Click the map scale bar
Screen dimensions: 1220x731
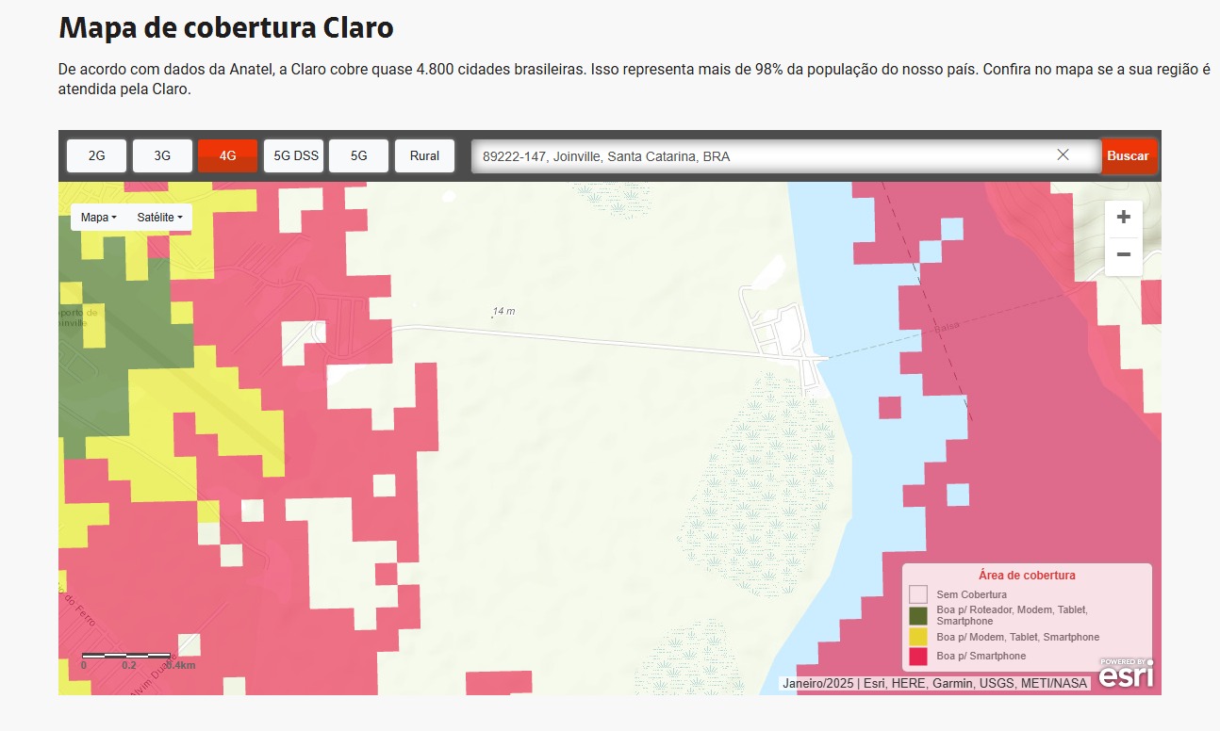[126, 656]
